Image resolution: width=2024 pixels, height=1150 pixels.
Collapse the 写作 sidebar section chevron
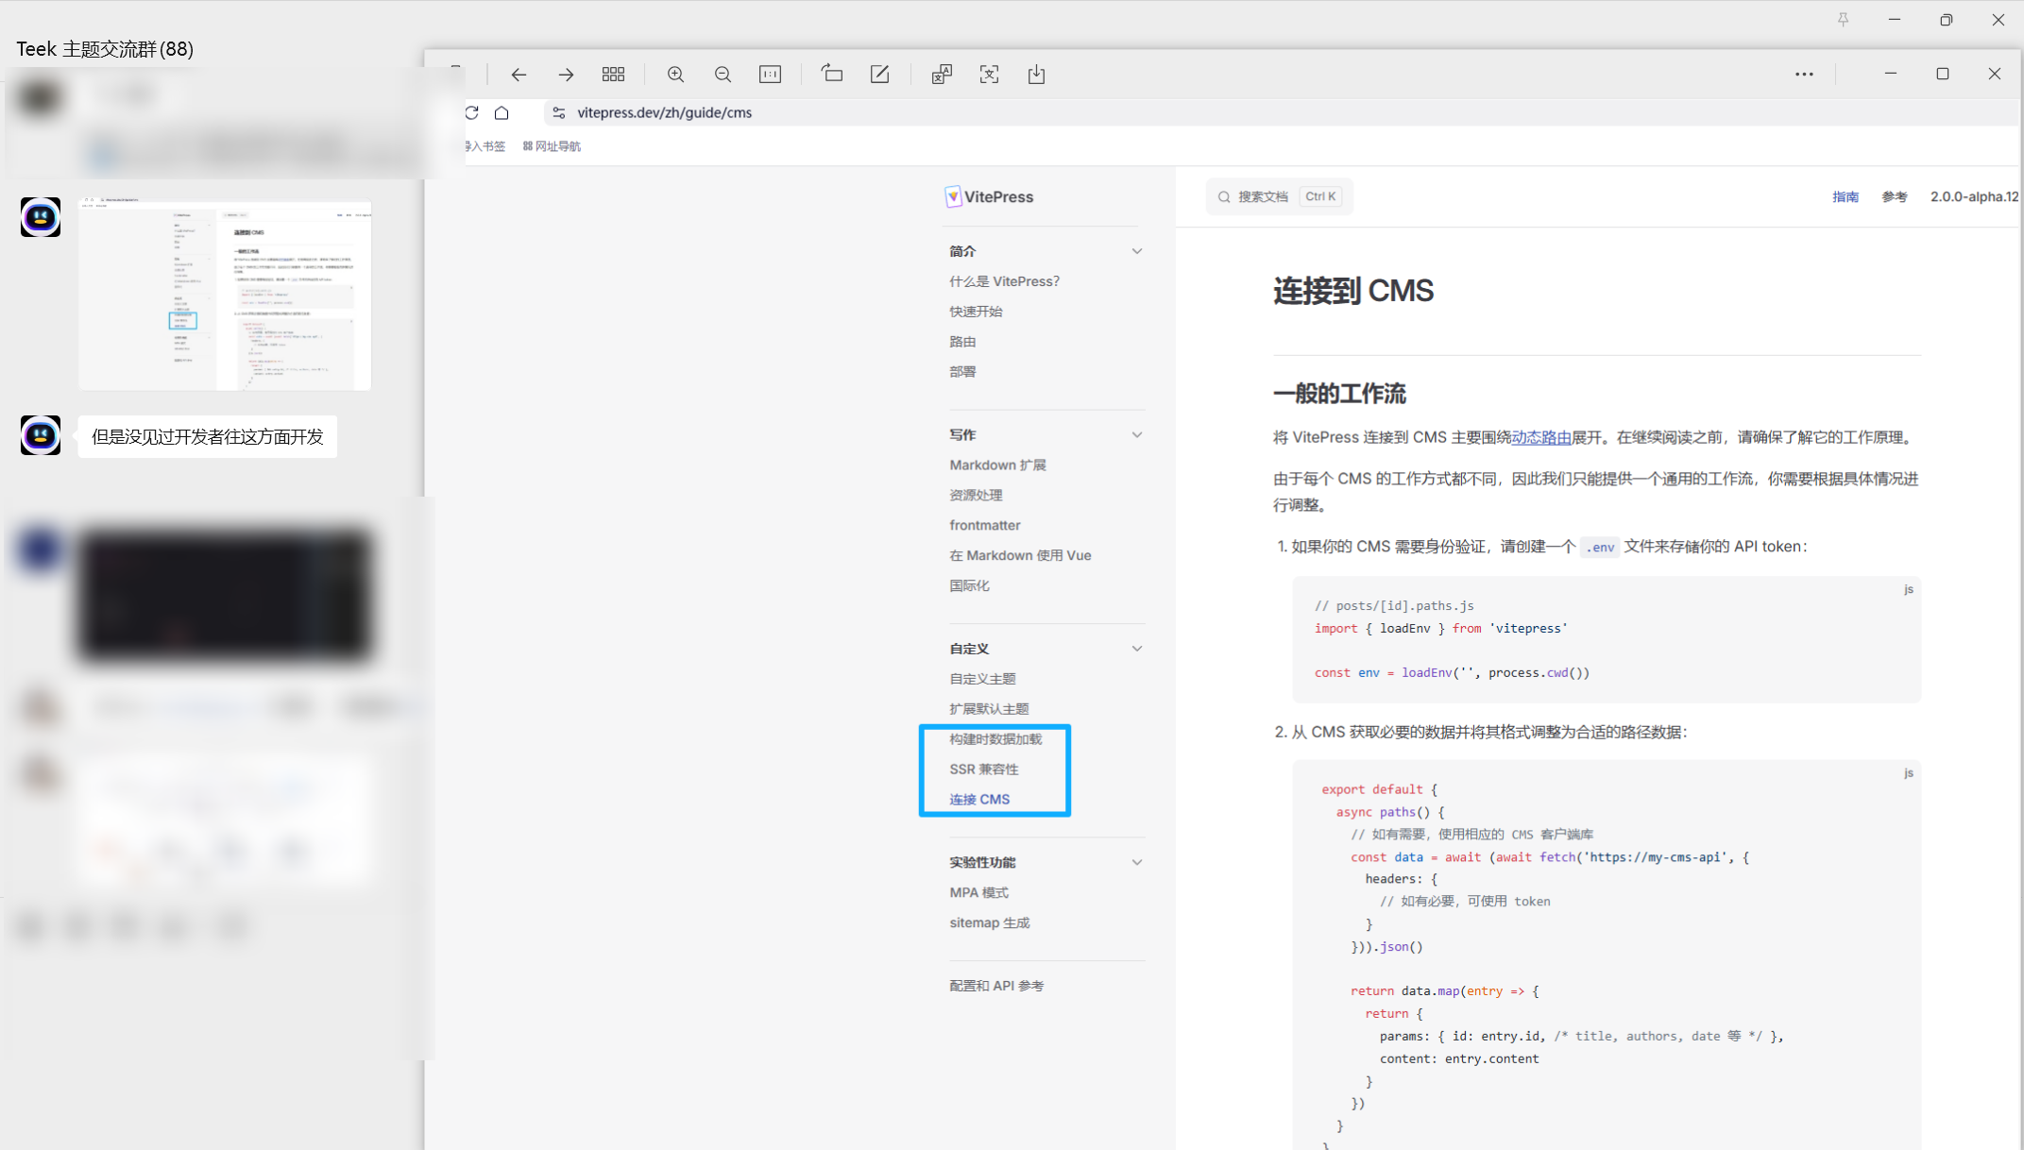1137,435
